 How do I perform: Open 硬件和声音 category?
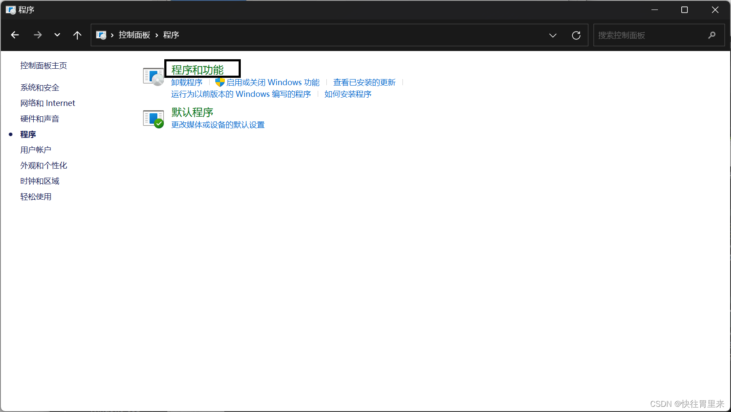(x=40, y=119)
